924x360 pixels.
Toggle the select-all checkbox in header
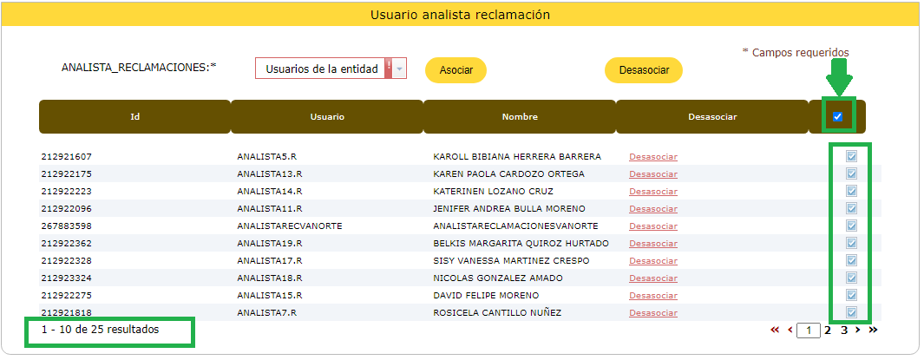click(837, 116)
